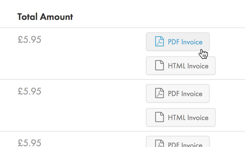Click the blue 'Invoice' word in the highlighted button
245x147 pixels.
pyautogui.click(x=192, y=42)
